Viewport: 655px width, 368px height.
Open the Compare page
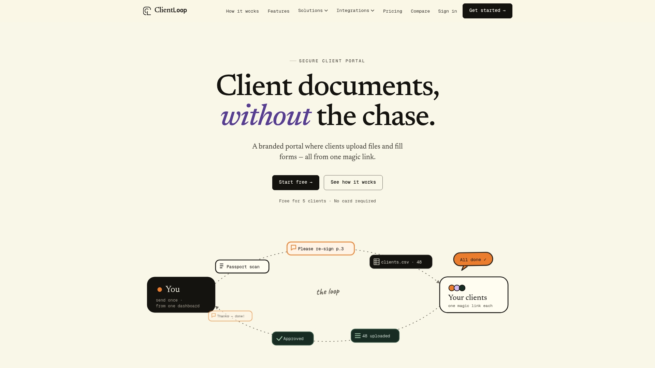pos(420,11)
